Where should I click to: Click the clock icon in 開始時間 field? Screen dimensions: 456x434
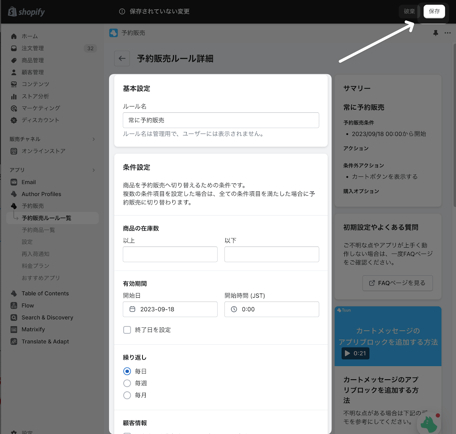[x=234, y=309]
